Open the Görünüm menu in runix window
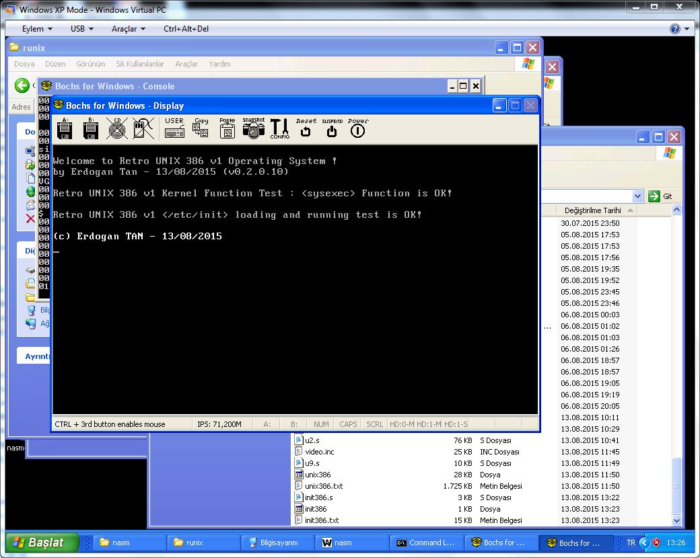The image size is (700, 558). [x=91, y=64]
